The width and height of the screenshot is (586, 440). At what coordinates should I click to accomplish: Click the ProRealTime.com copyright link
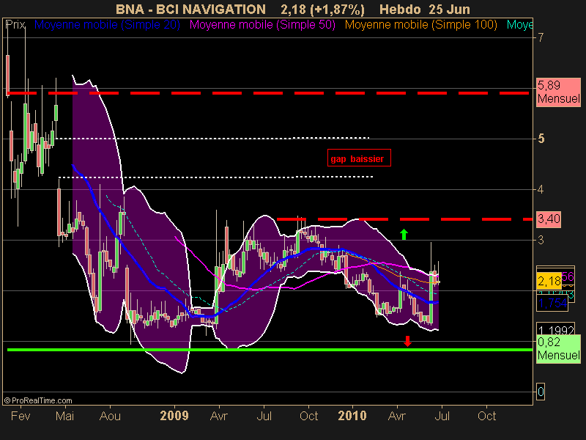tap(38, 400)
